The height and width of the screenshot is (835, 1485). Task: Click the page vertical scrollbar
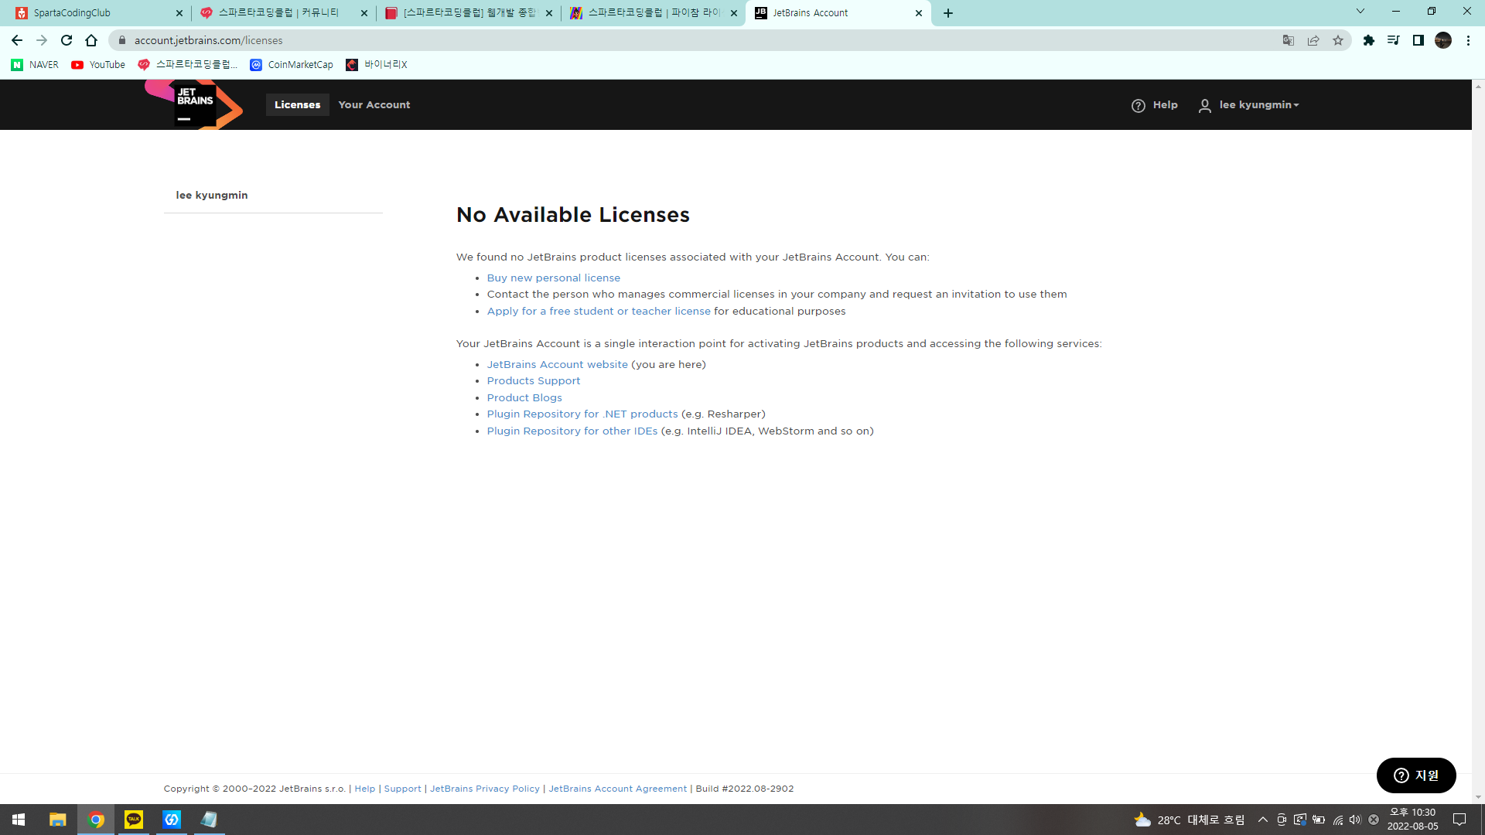[x=1478, y=441]
